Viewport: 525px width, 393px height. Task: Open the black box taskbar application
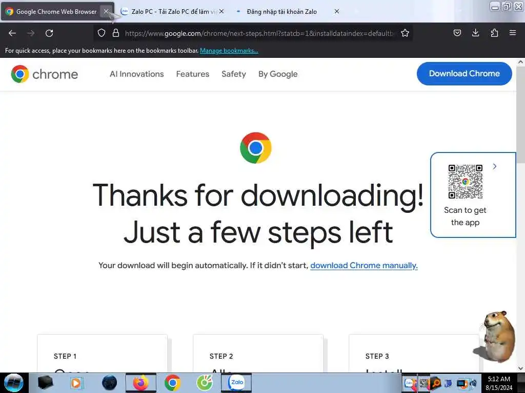click(45, 383)
